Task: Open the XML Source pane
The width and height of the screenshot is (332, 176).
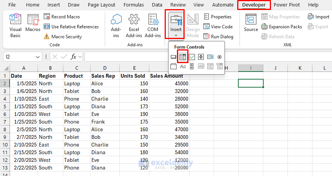Action: pyautogui.click(x=251, y=23)
